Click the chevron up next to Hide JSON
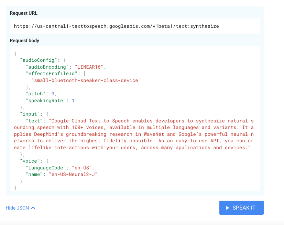Viewport: 284px width, 225px height. (33, 208)
